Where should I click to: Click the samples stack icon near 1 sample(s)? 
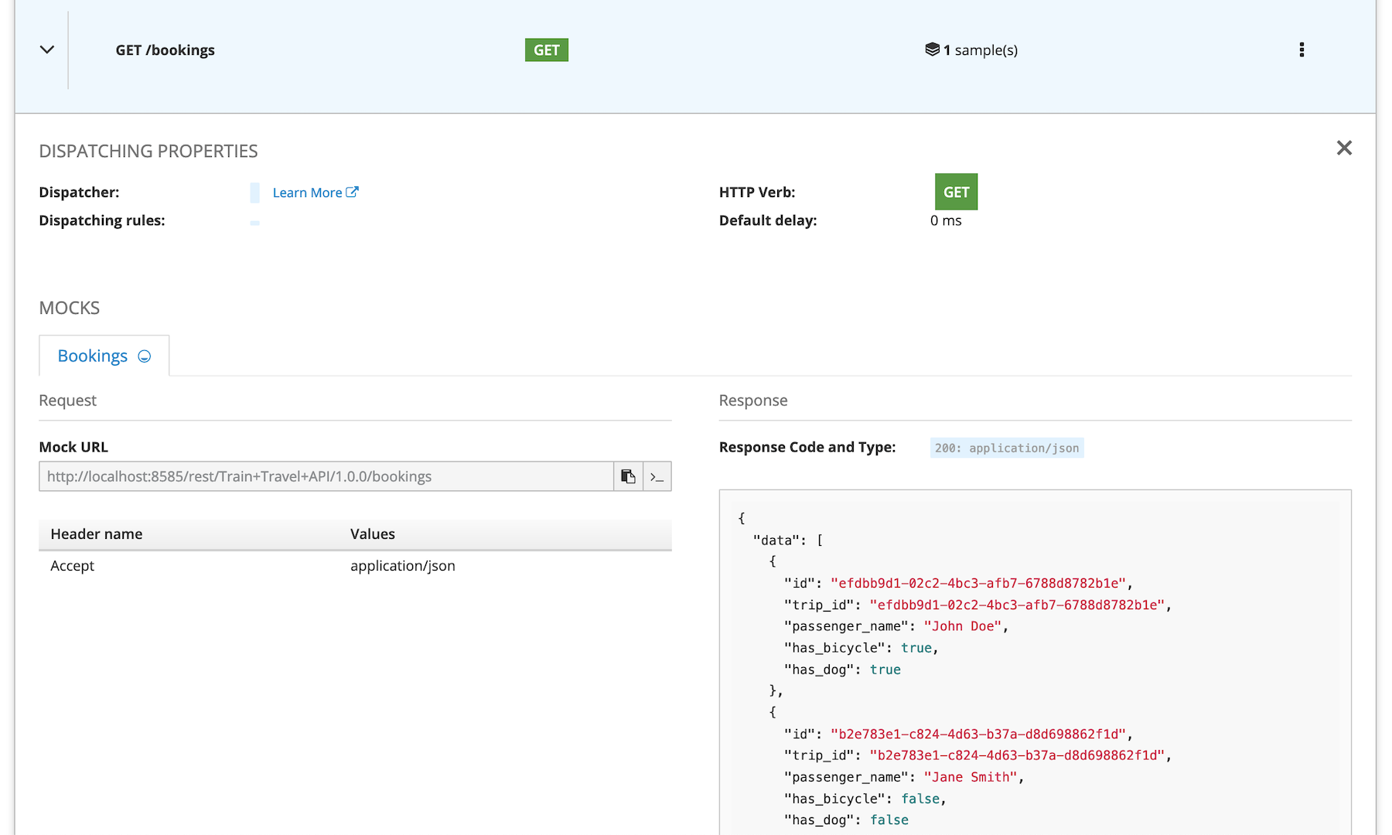pyautogui.click(x=933, y=49)
